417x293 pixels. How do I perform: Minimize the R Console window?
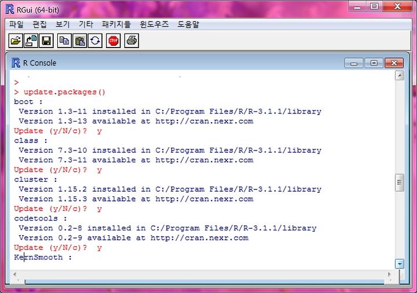click(354, 63)
